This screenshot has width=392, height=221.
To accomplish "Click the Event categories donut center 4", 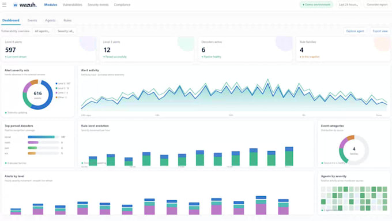I will tap(354, 149).
